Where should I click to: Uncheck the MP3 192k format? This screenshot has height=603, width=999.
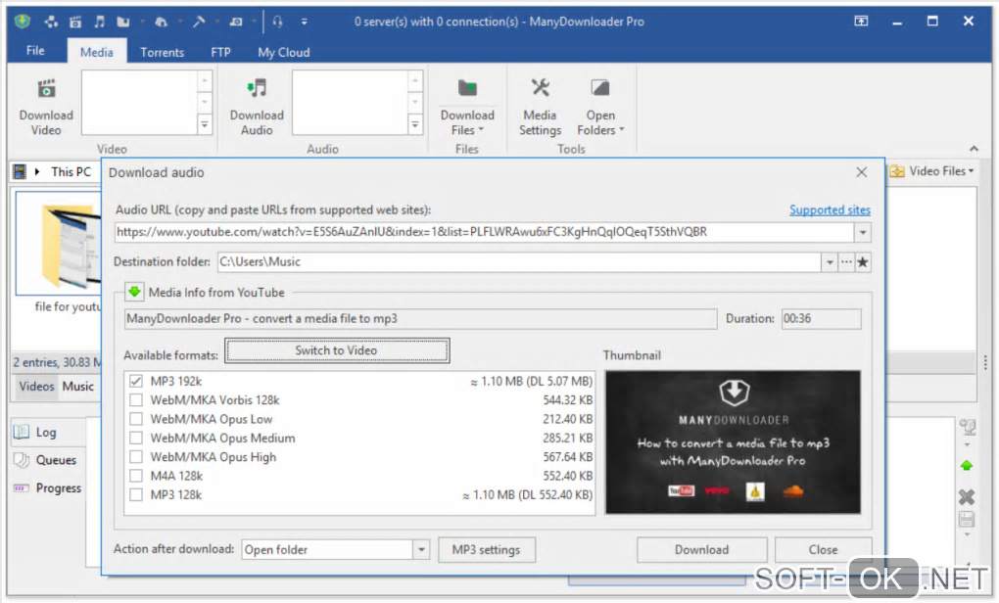pyautogui.click(x=136, y=381)
